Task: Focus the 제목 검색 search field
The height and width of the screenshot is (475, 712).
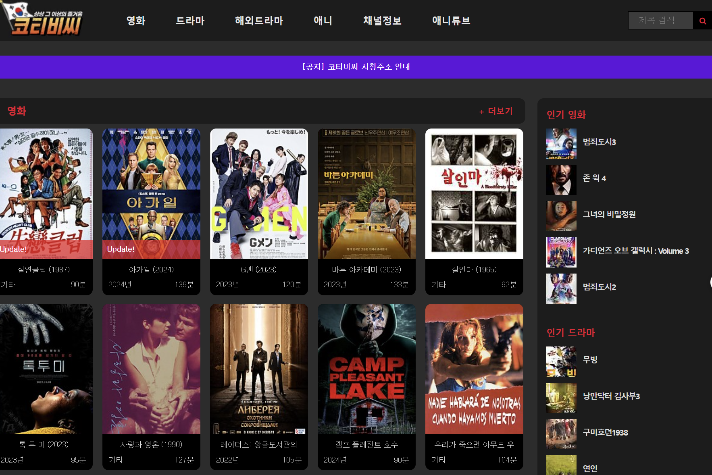Action: click(660, 21)
